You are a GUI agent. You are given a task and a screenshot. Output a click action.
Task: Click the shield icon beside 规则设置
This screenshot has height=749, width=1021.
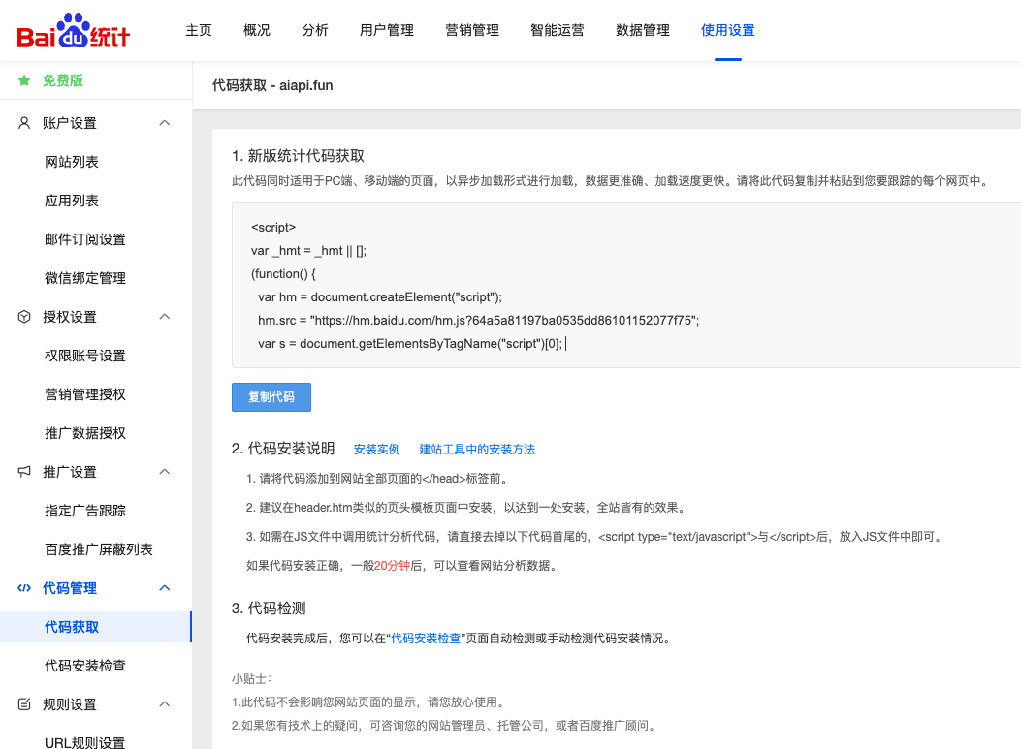coord(24,704)
